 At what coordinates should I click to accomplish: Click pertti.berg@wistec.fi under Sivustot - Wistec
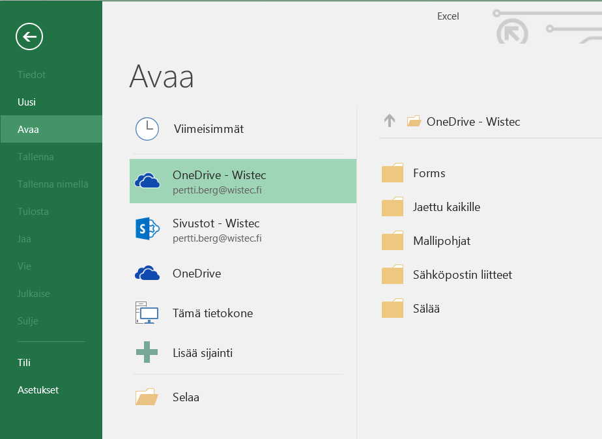click(217, 238)
